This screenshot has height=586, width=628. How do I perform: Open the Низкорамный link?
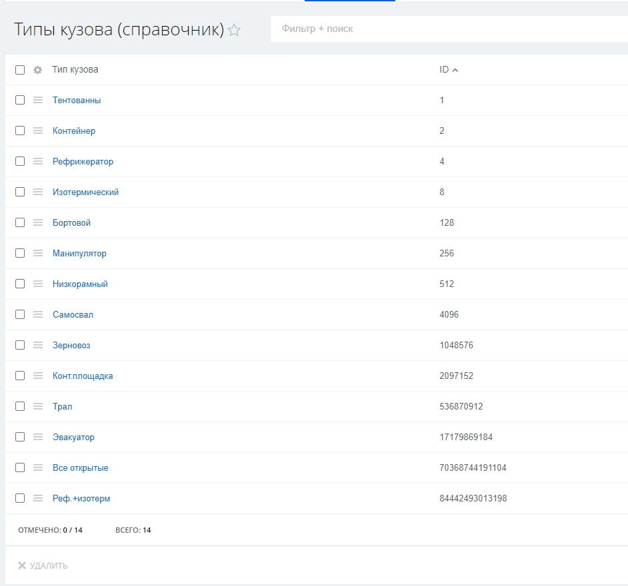coord(80,284)
